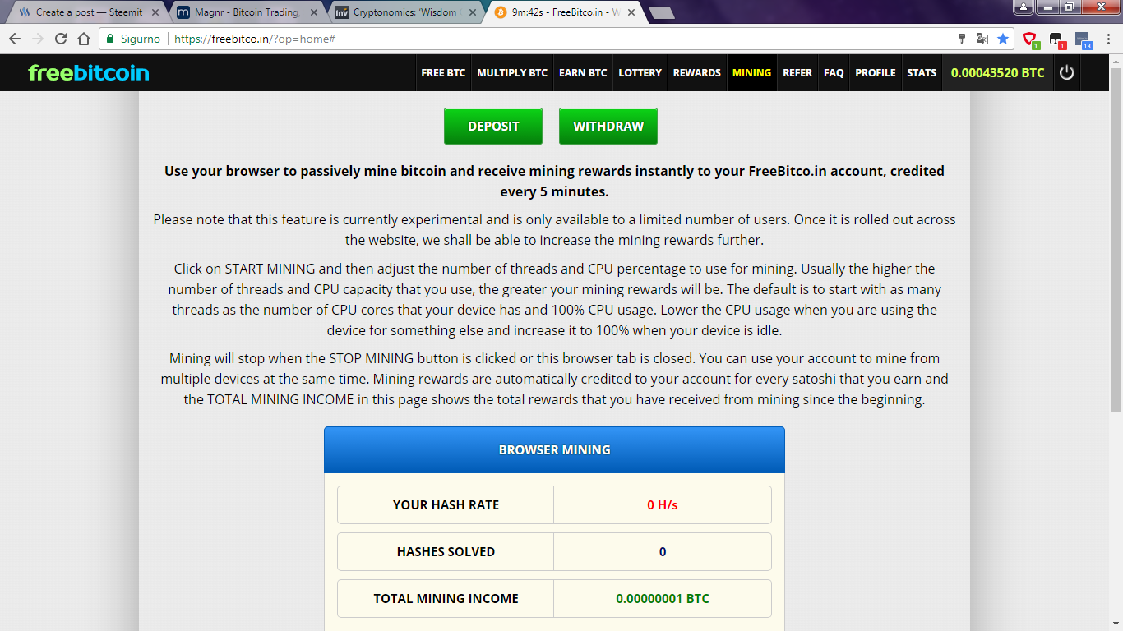Open a new browser tab
1123x631 pixels.
tap(661, 13)
